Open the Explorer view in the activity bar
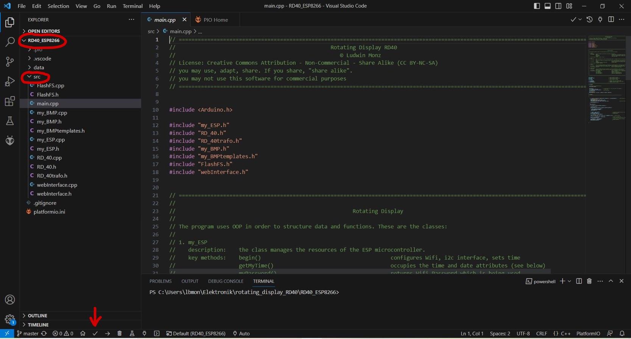The image size is (631, 339). [10, 22]
